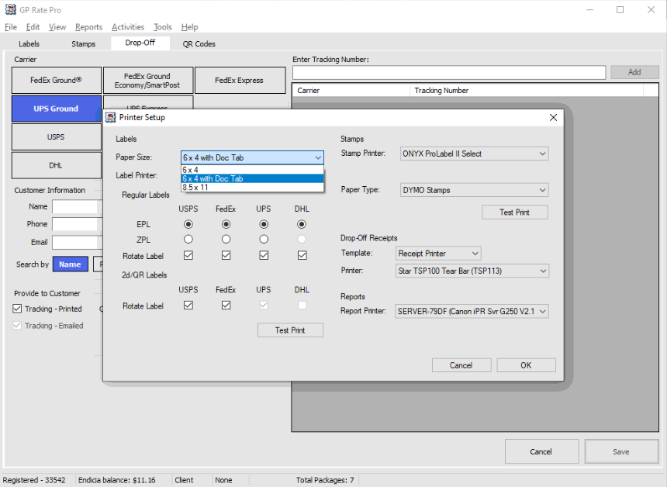Click the customer Email input field
The width and height of the screenshot is (667, 487).
pos(78,242)
